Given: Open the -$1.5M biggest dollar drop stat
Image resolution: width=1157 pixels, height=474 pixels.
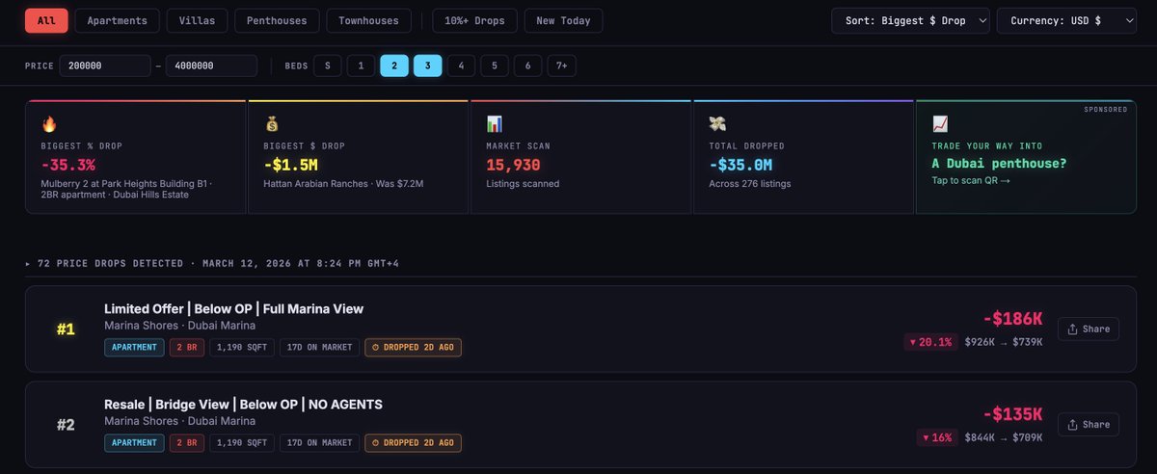Looking at the screenshot, I should 291,165.
